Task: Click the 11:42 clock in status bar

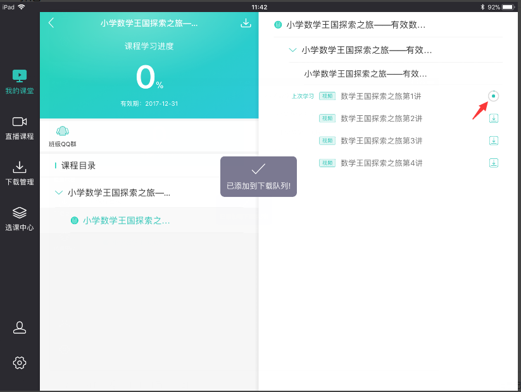Action: pos(259,7)
